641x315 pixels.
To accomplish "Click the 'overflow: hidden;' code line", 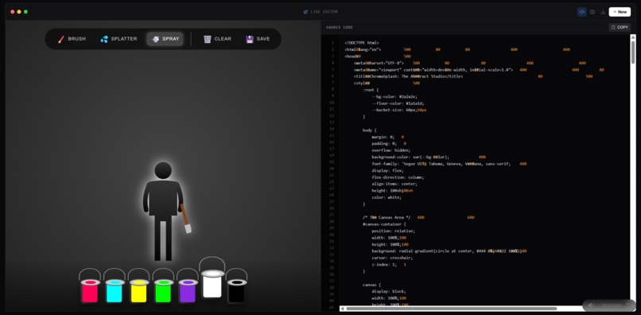I will [390, 150].
